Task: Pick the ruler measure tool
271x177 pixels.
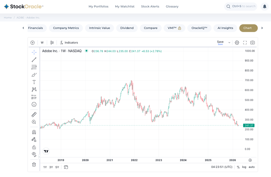Action: point(34,114)
